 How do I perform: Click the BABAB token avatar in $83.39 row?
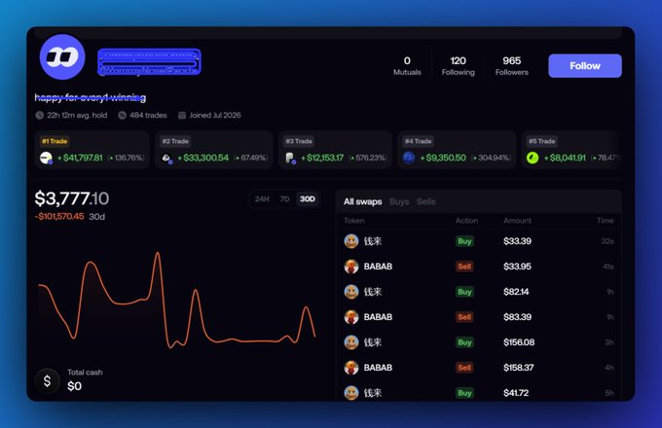351,317
